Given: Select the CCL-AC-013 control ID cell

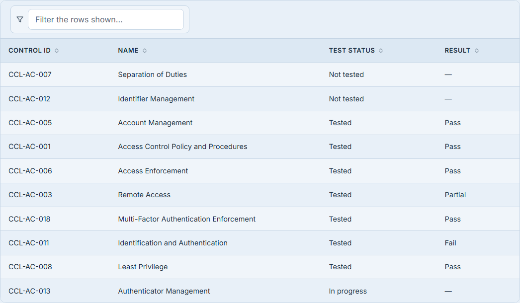Looking at the screenshot, I should click(29, 291).
